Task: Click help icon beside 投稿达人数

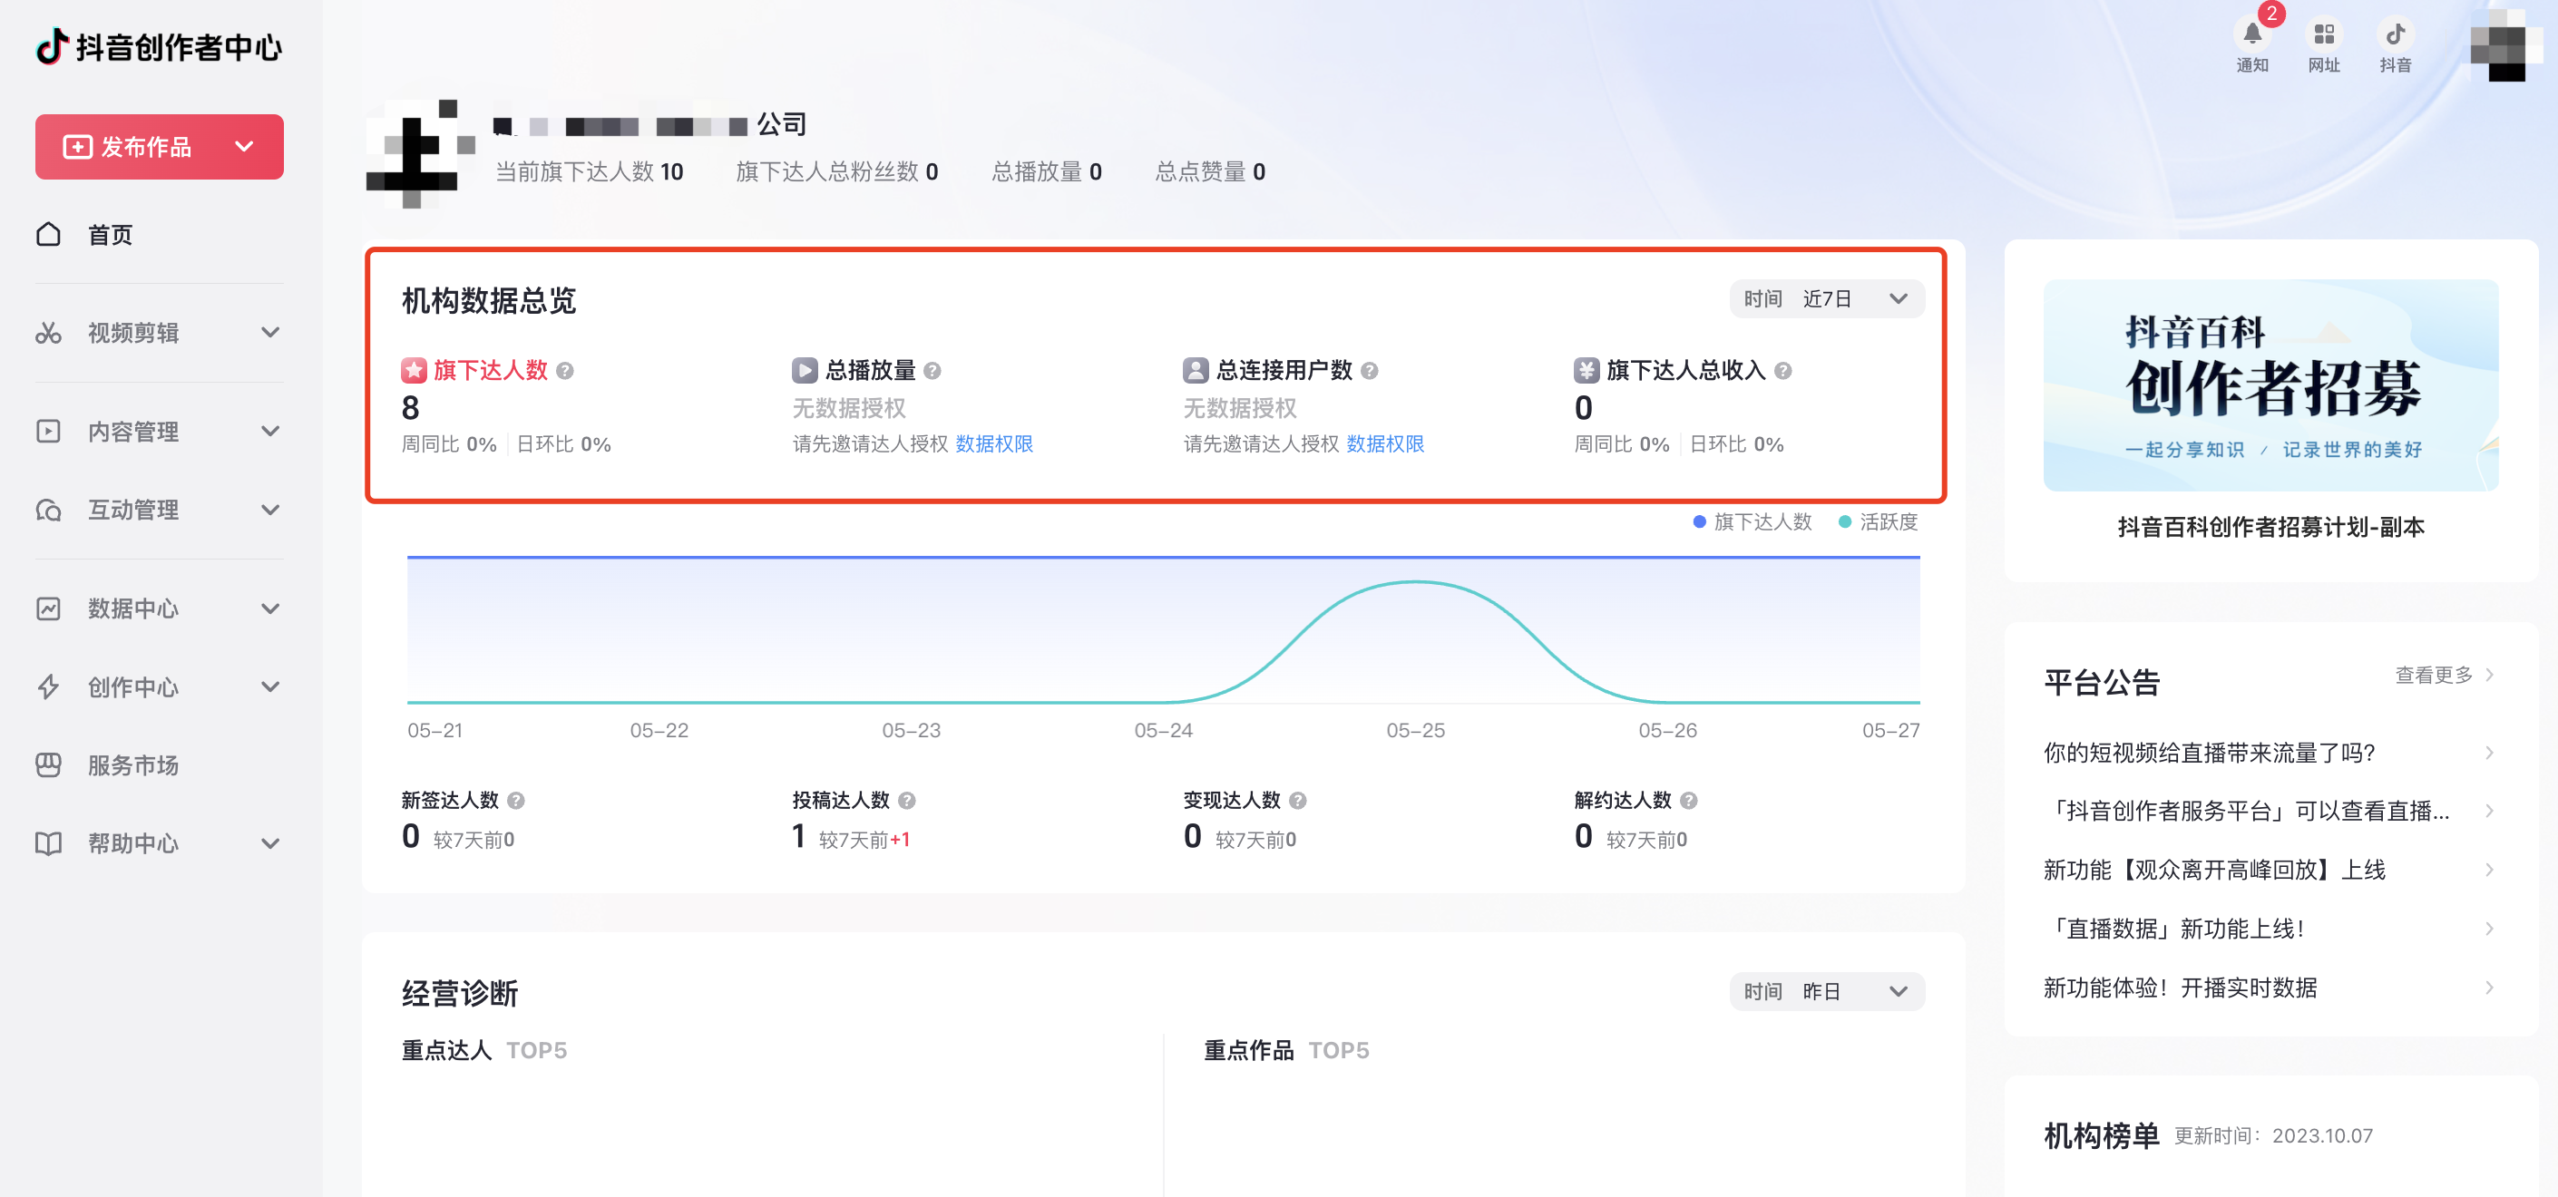Action: tap(908, 801)
